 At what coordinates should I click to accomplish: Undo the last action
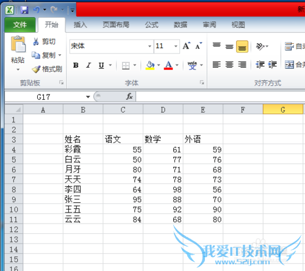click(37, 10)
